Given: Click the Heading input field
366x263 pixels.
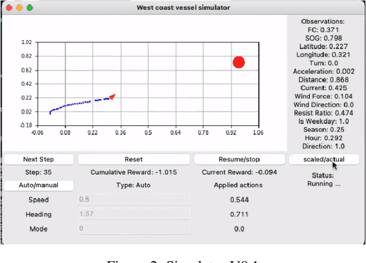Looking at the screenshot, I should coord(133,214).
